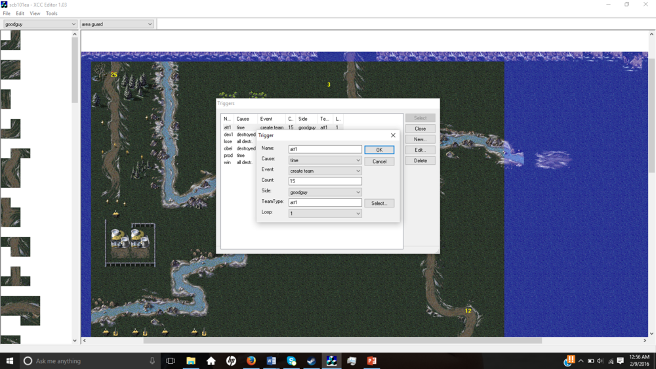Open the 'area guard' combo box in toolbar
Viewport: 656px width, 369px height.
pos(116,24)
